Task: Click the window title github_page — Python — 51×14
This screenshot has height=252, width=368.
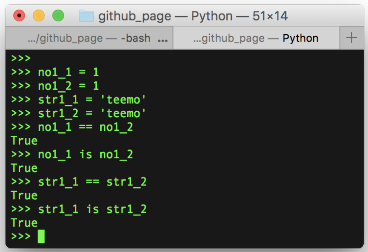Action: (x=193, y=16)
